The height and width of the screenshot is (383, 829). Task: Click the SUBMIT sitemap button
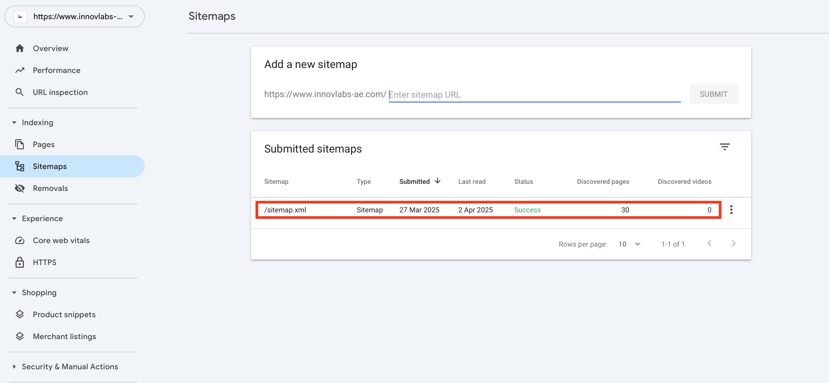[x=714, y=94]
